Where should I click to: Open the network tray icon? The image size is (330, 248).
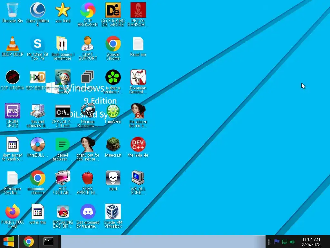click(285, 242)
